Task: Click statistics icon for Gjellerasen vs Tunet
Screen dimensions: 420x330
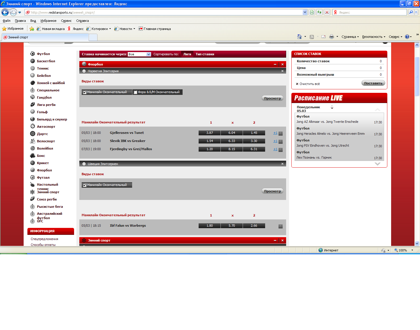Action: click(280, 134)
